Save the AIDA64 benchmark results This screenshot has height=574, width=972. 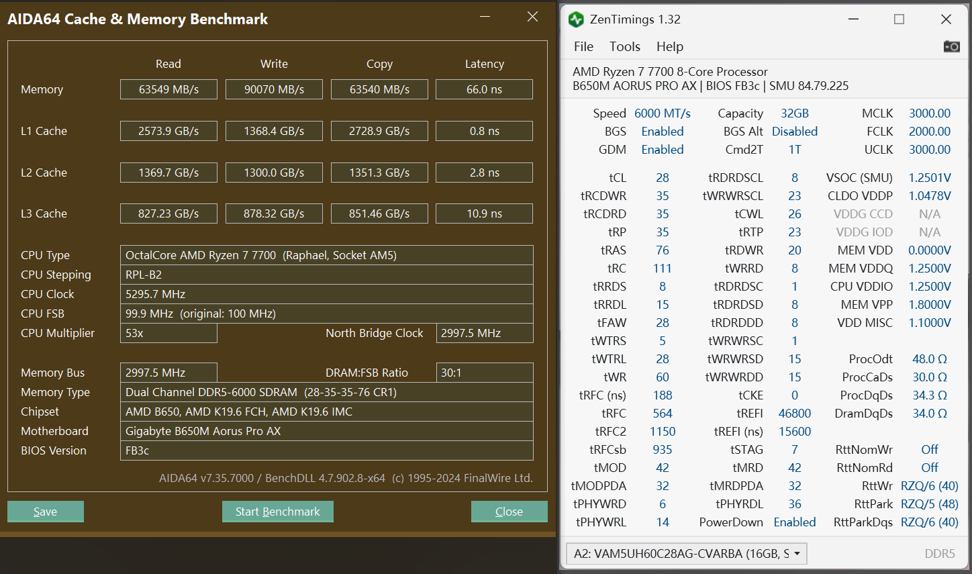(x=46, y=512)
